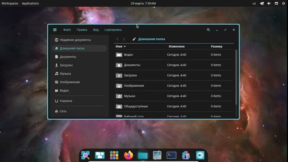The height and width of the screenshot is (162, 288).
Task: Click the power icon in top panel
Action: coord(283,3)
